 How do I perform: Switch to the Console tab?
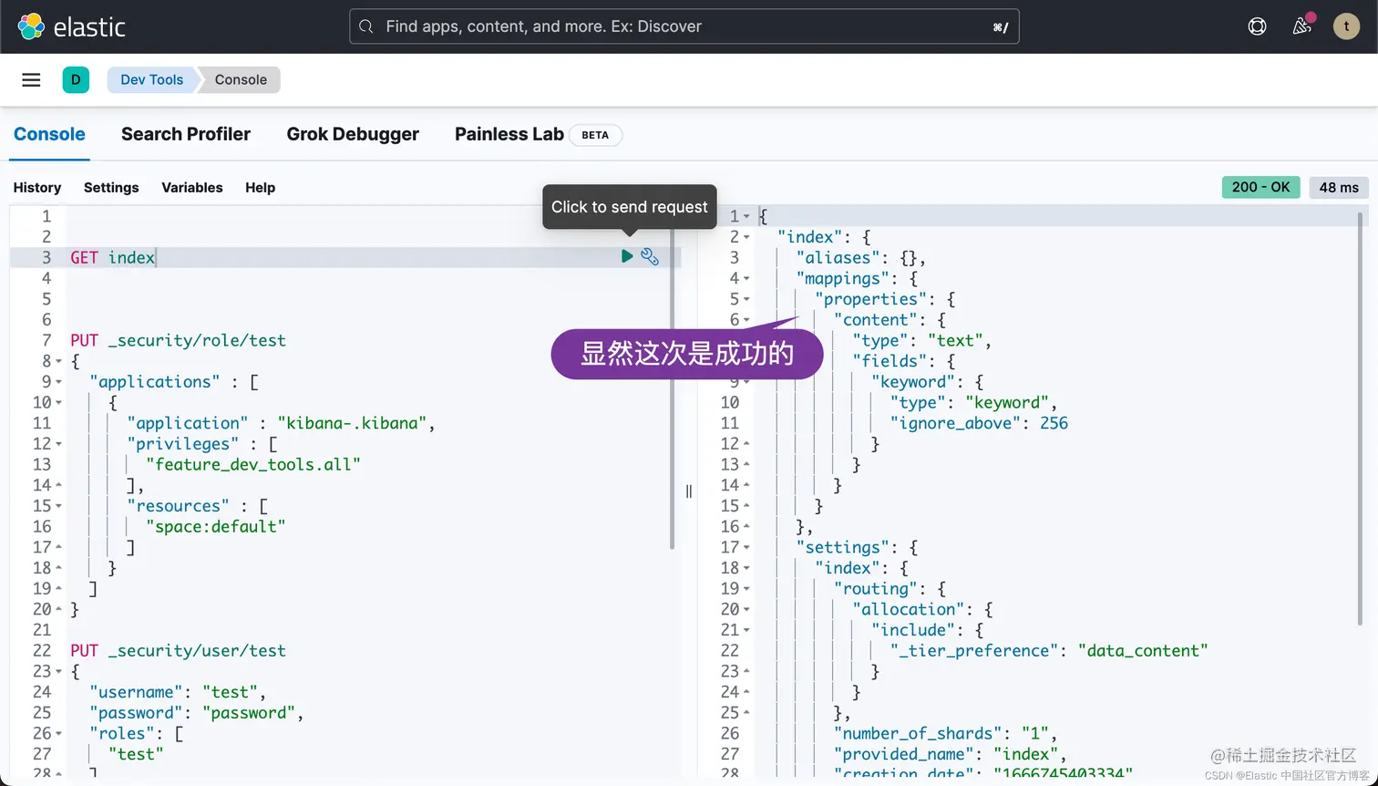coord(49,134)
